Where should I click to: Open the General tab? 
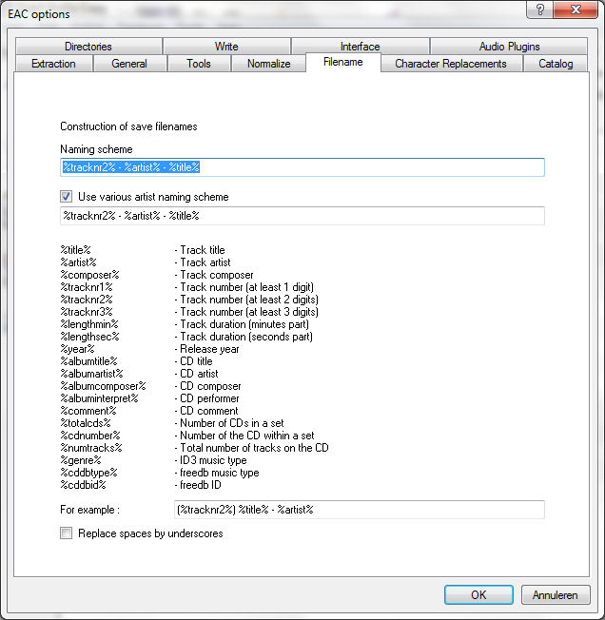[x=129, y=64]
